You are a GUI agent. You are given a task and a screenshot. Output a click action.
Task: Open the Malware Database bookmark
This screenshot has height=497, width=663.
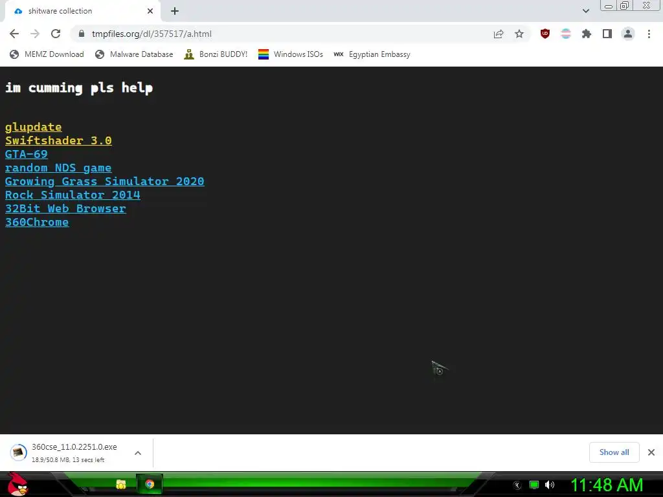134,54
